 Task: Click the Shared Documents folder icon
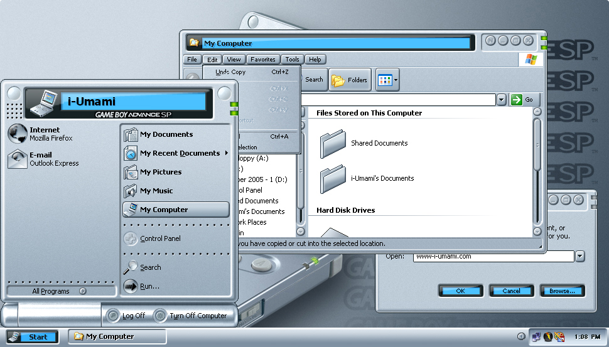click(333, 144)
